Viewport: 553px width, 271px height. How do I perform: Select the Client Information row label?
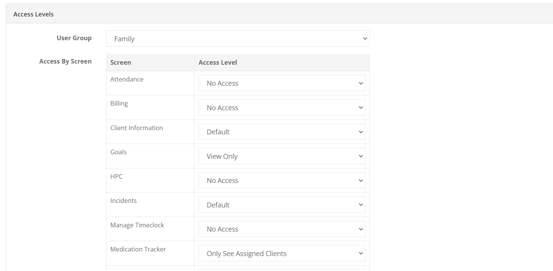[x=136, y=128]
